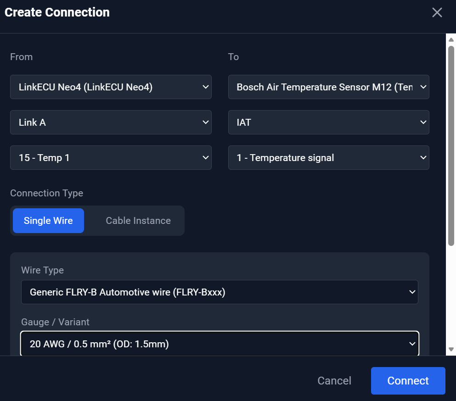The width and height of the screenshot is (456, 401).
Task: Open the 15 - Temp 1 pin dropdown
Action: (111, 157)
